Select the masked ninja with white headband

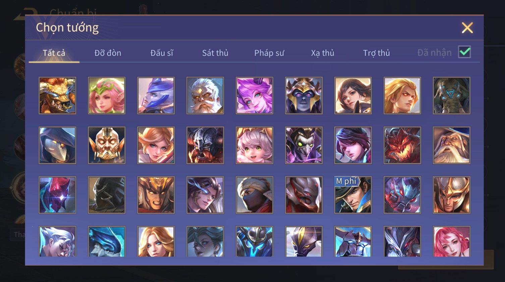click(255, 195)
